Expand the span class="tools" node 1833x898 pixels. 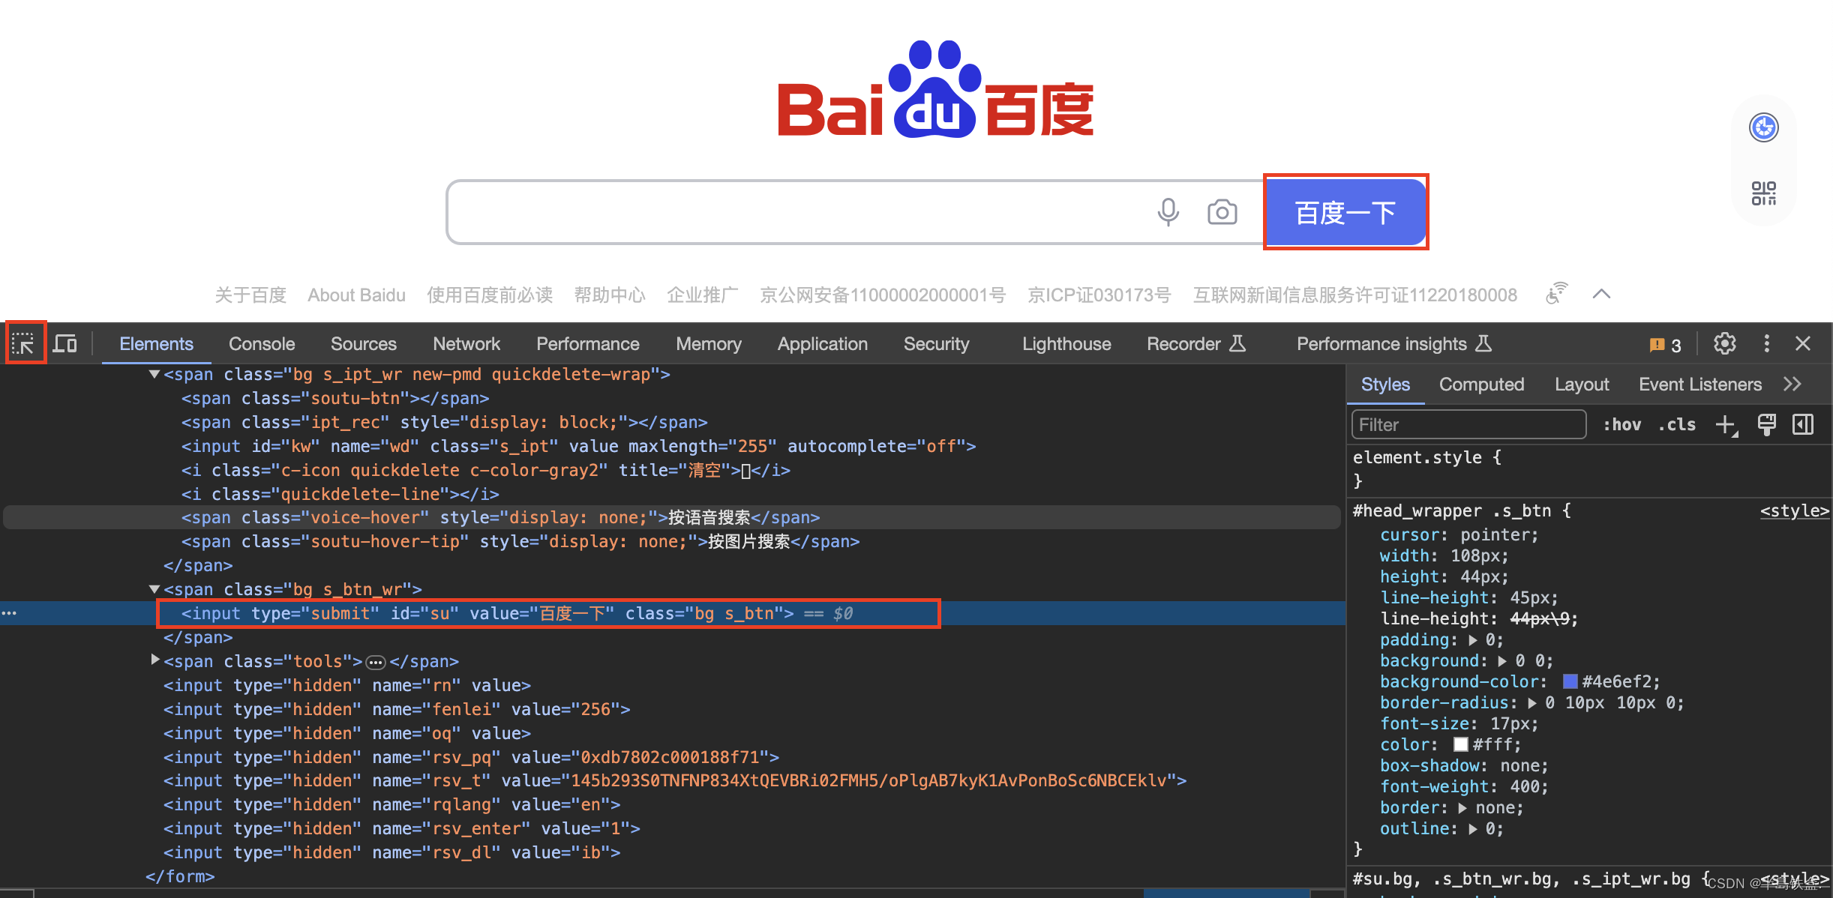pos(154,660)
